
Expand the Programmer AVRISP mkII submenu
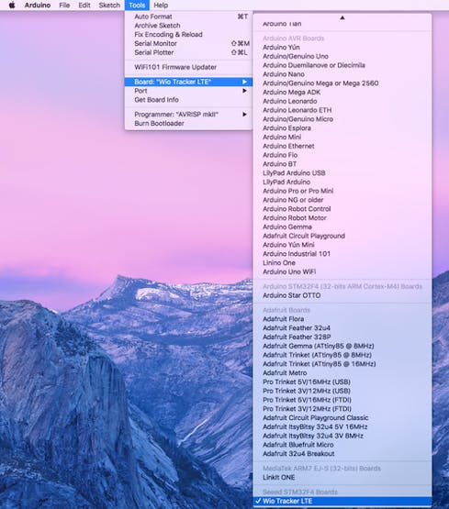point(188,115)
